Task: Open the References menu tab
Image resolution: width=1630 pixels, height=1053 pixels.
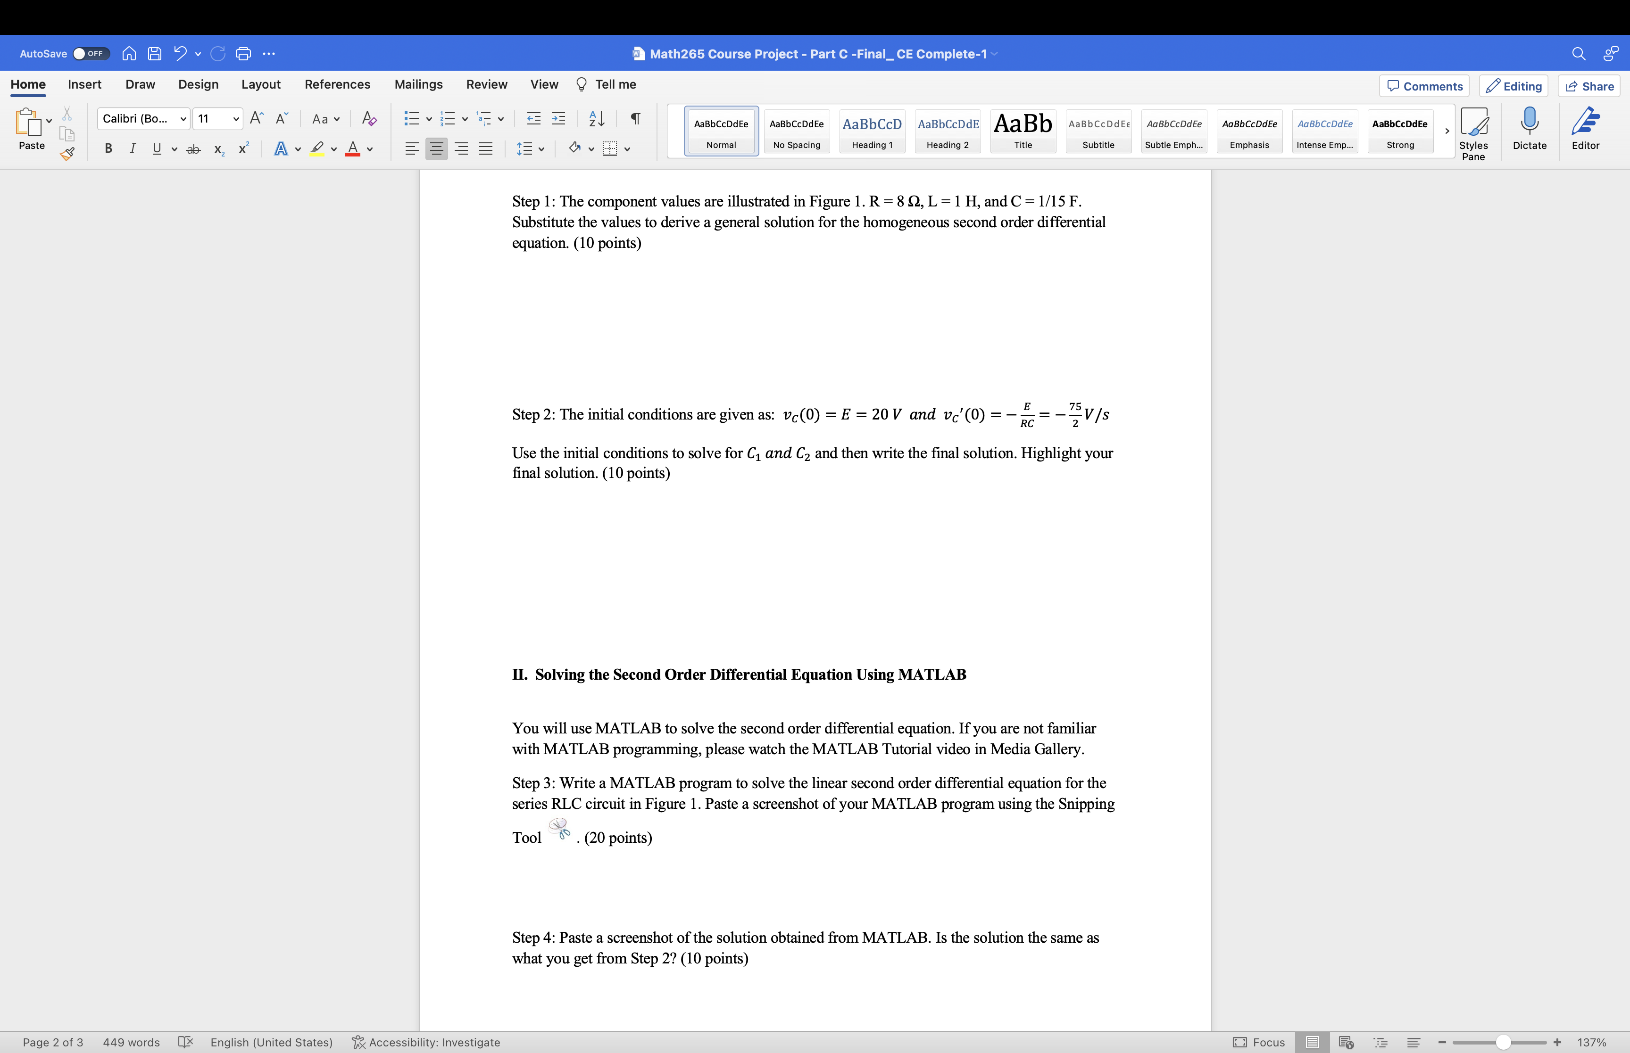Action: pyautogui.click(x=336, y=84)
